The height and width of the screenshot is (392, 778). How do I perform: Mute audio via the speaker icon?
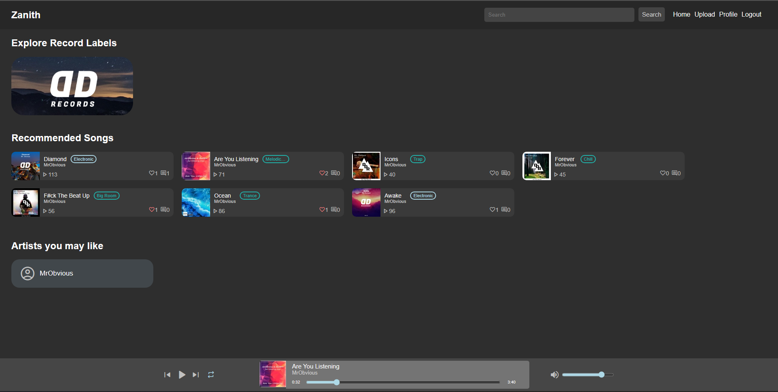[x=554, y=375]
